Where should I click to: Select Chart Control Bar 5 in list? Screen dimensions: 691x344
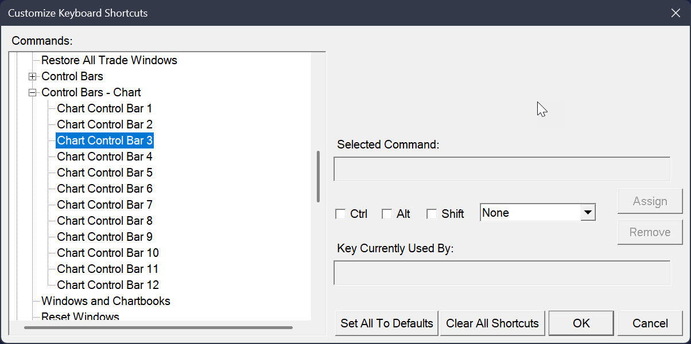tap(104, 173)
